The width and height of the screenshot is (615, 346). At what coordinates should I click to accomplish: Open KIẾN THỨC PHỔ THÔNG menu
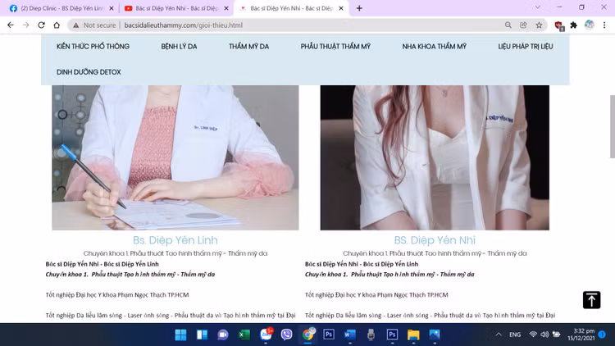93,47
